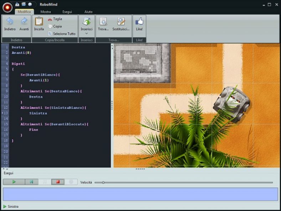Adjust the Velocità speed slider

coord(103,182)
